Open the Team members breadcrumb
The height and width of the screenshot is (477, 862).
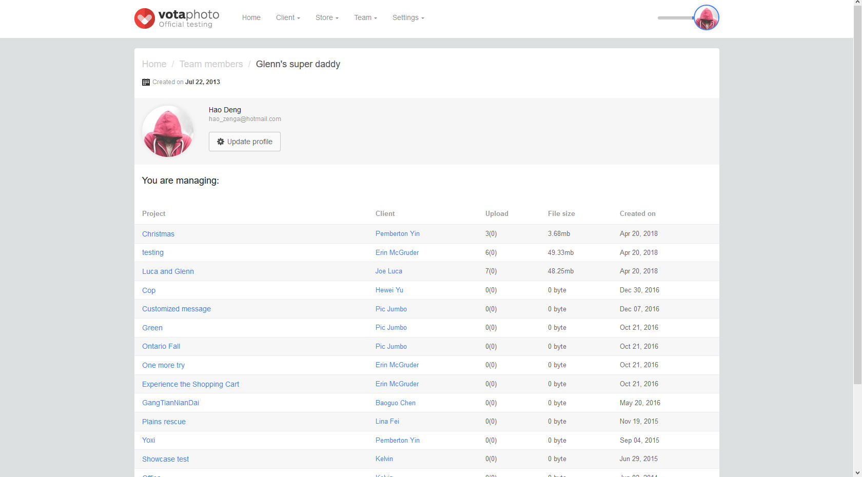pos(211,64)
